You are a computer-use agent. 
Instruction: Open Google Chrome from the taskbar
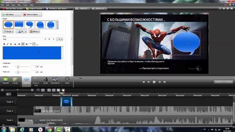[x=50, y=129]
